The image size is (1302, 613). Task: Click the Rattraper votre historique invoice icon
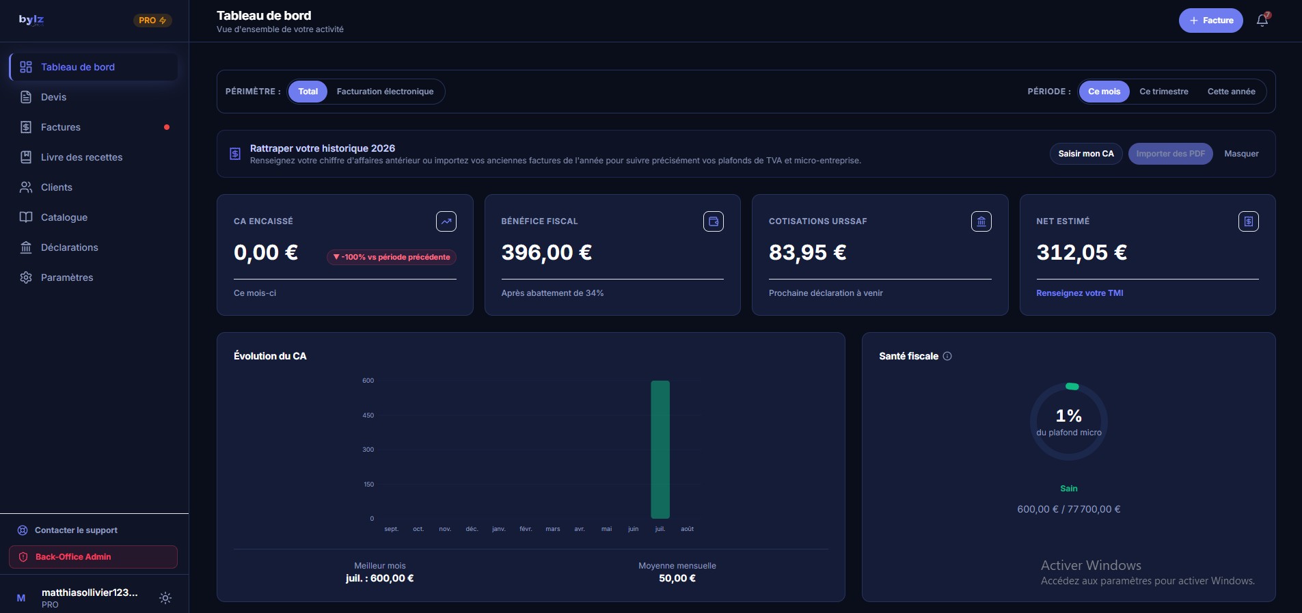(234, 154)
